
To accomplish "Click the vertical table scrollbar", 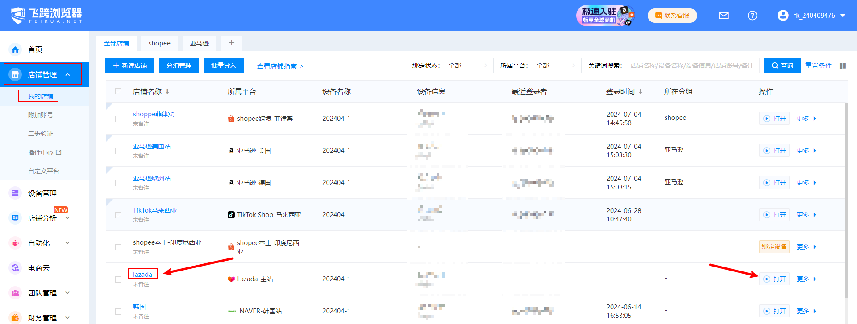I will click(x=846, y=201).
